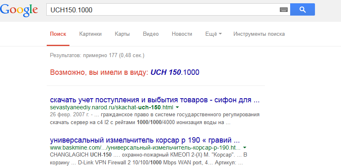Click the results count text Результатов: примерно 177
The height and width of the screenshot is (166, 341).
(x=97, y=55)
